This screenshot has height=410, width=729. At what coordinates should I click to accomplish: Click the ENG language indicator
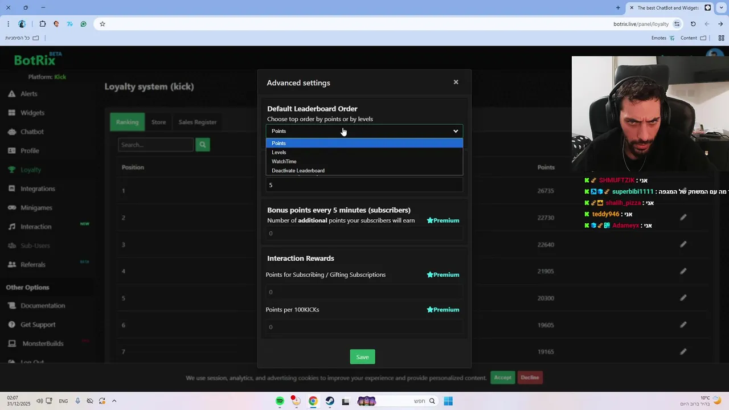(63, 401)
